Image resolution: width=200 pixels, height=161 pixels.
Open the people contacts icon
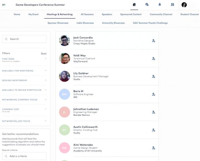click(x=172, y=5)
